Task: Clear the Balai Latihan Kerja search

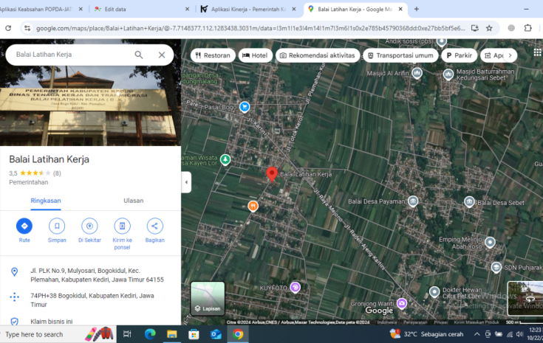Action: coord(162,55)
